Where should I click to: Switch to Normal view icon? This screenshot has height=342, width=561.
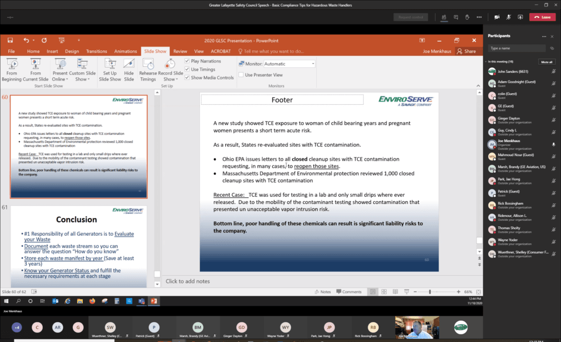(373, 292)
